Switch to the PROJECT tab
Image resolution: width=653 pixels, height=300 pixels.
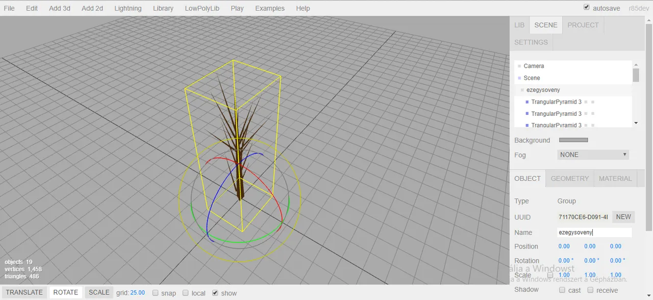(583, 25)
